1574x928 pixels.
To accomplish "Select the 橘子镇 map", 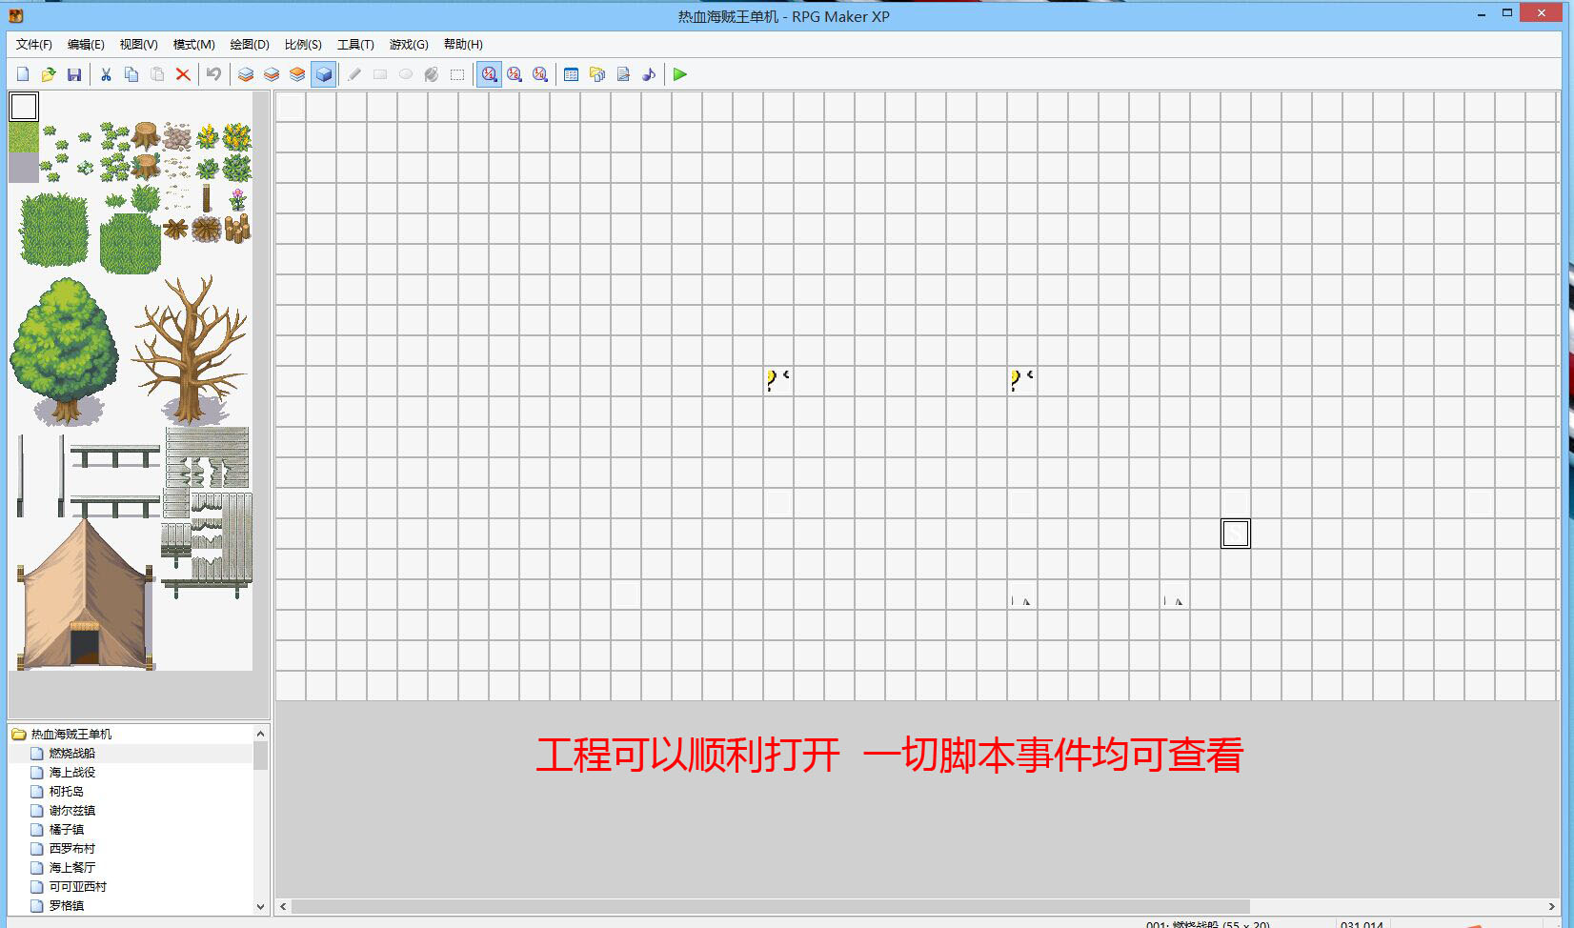I will coord(67,829).
